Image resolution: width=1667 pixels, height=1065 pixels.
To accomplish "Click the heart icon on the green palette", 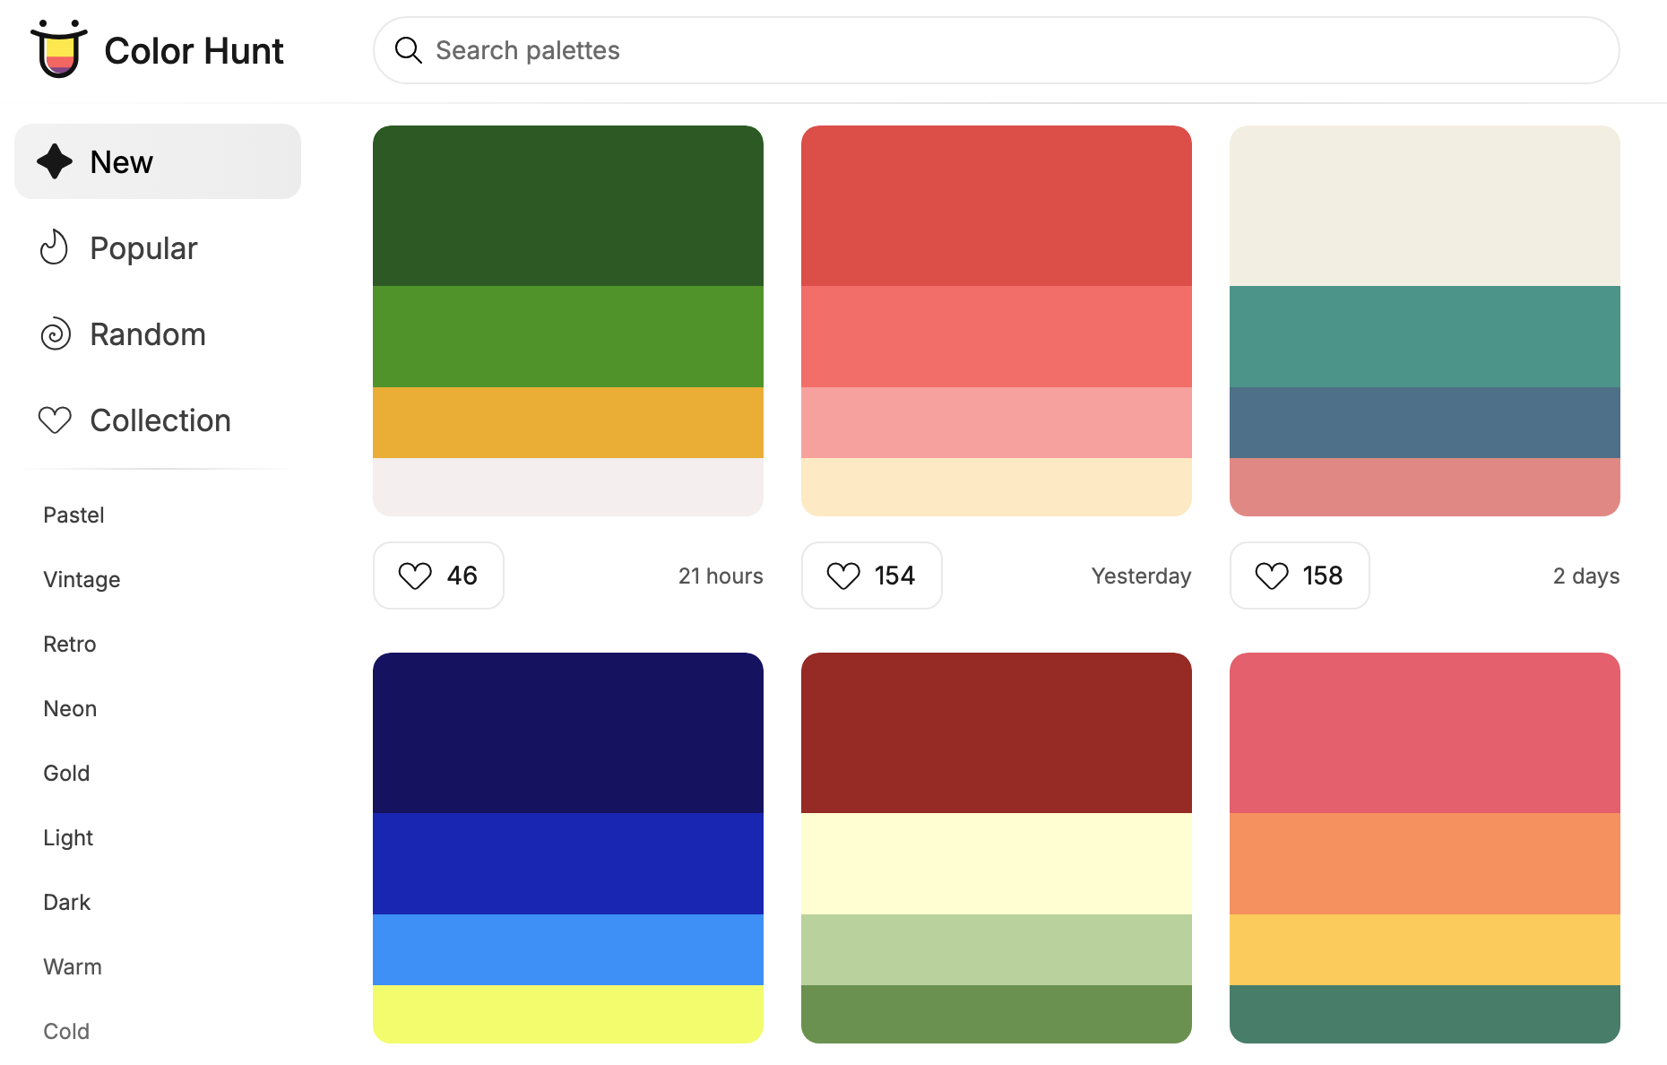I will pos(415,576).
